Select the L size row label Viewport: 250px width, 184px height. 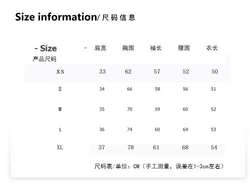pos(60,129)
